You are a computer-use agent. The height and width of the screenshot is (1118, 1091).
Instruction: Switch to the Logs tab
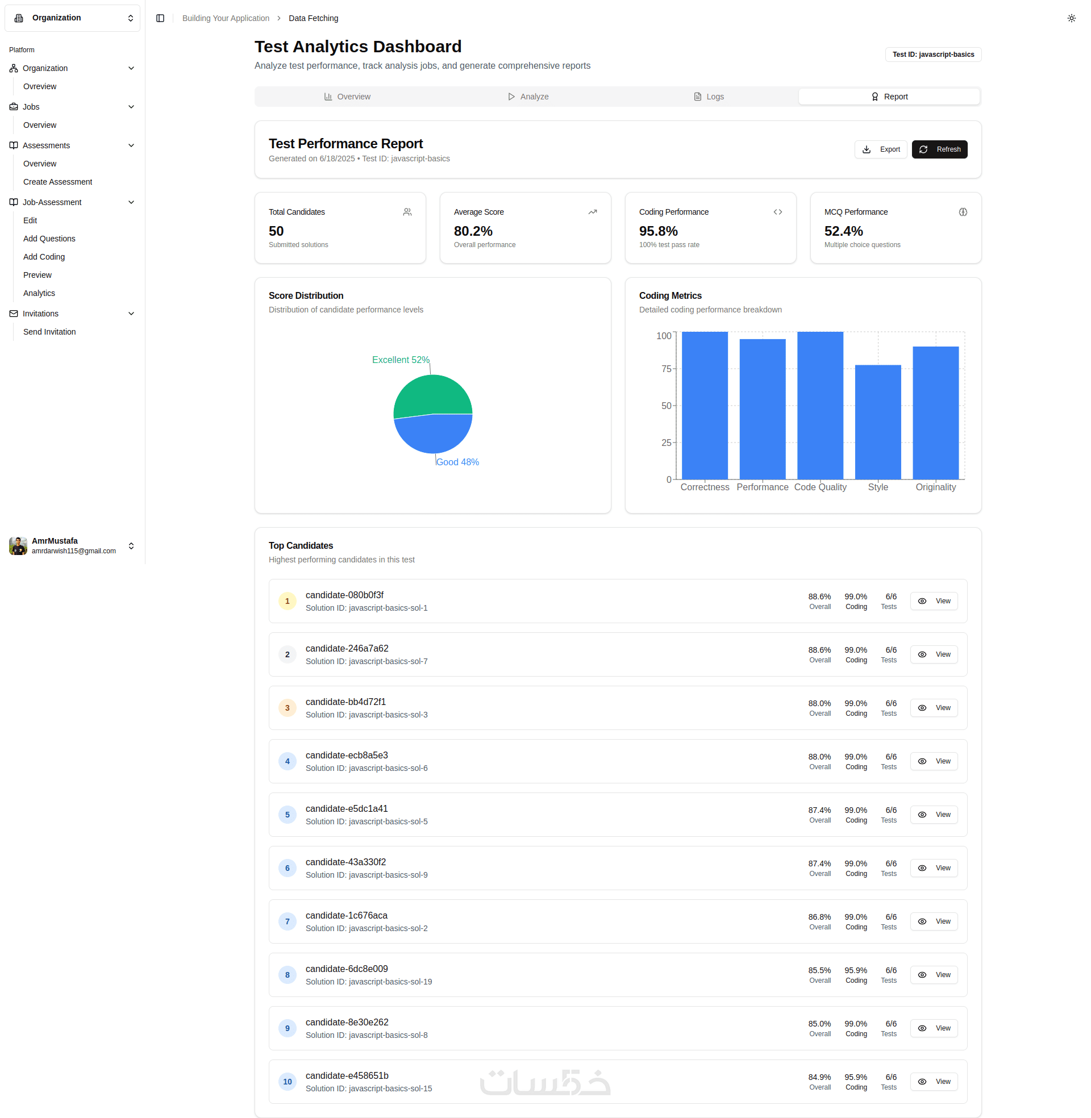[708, 97]
